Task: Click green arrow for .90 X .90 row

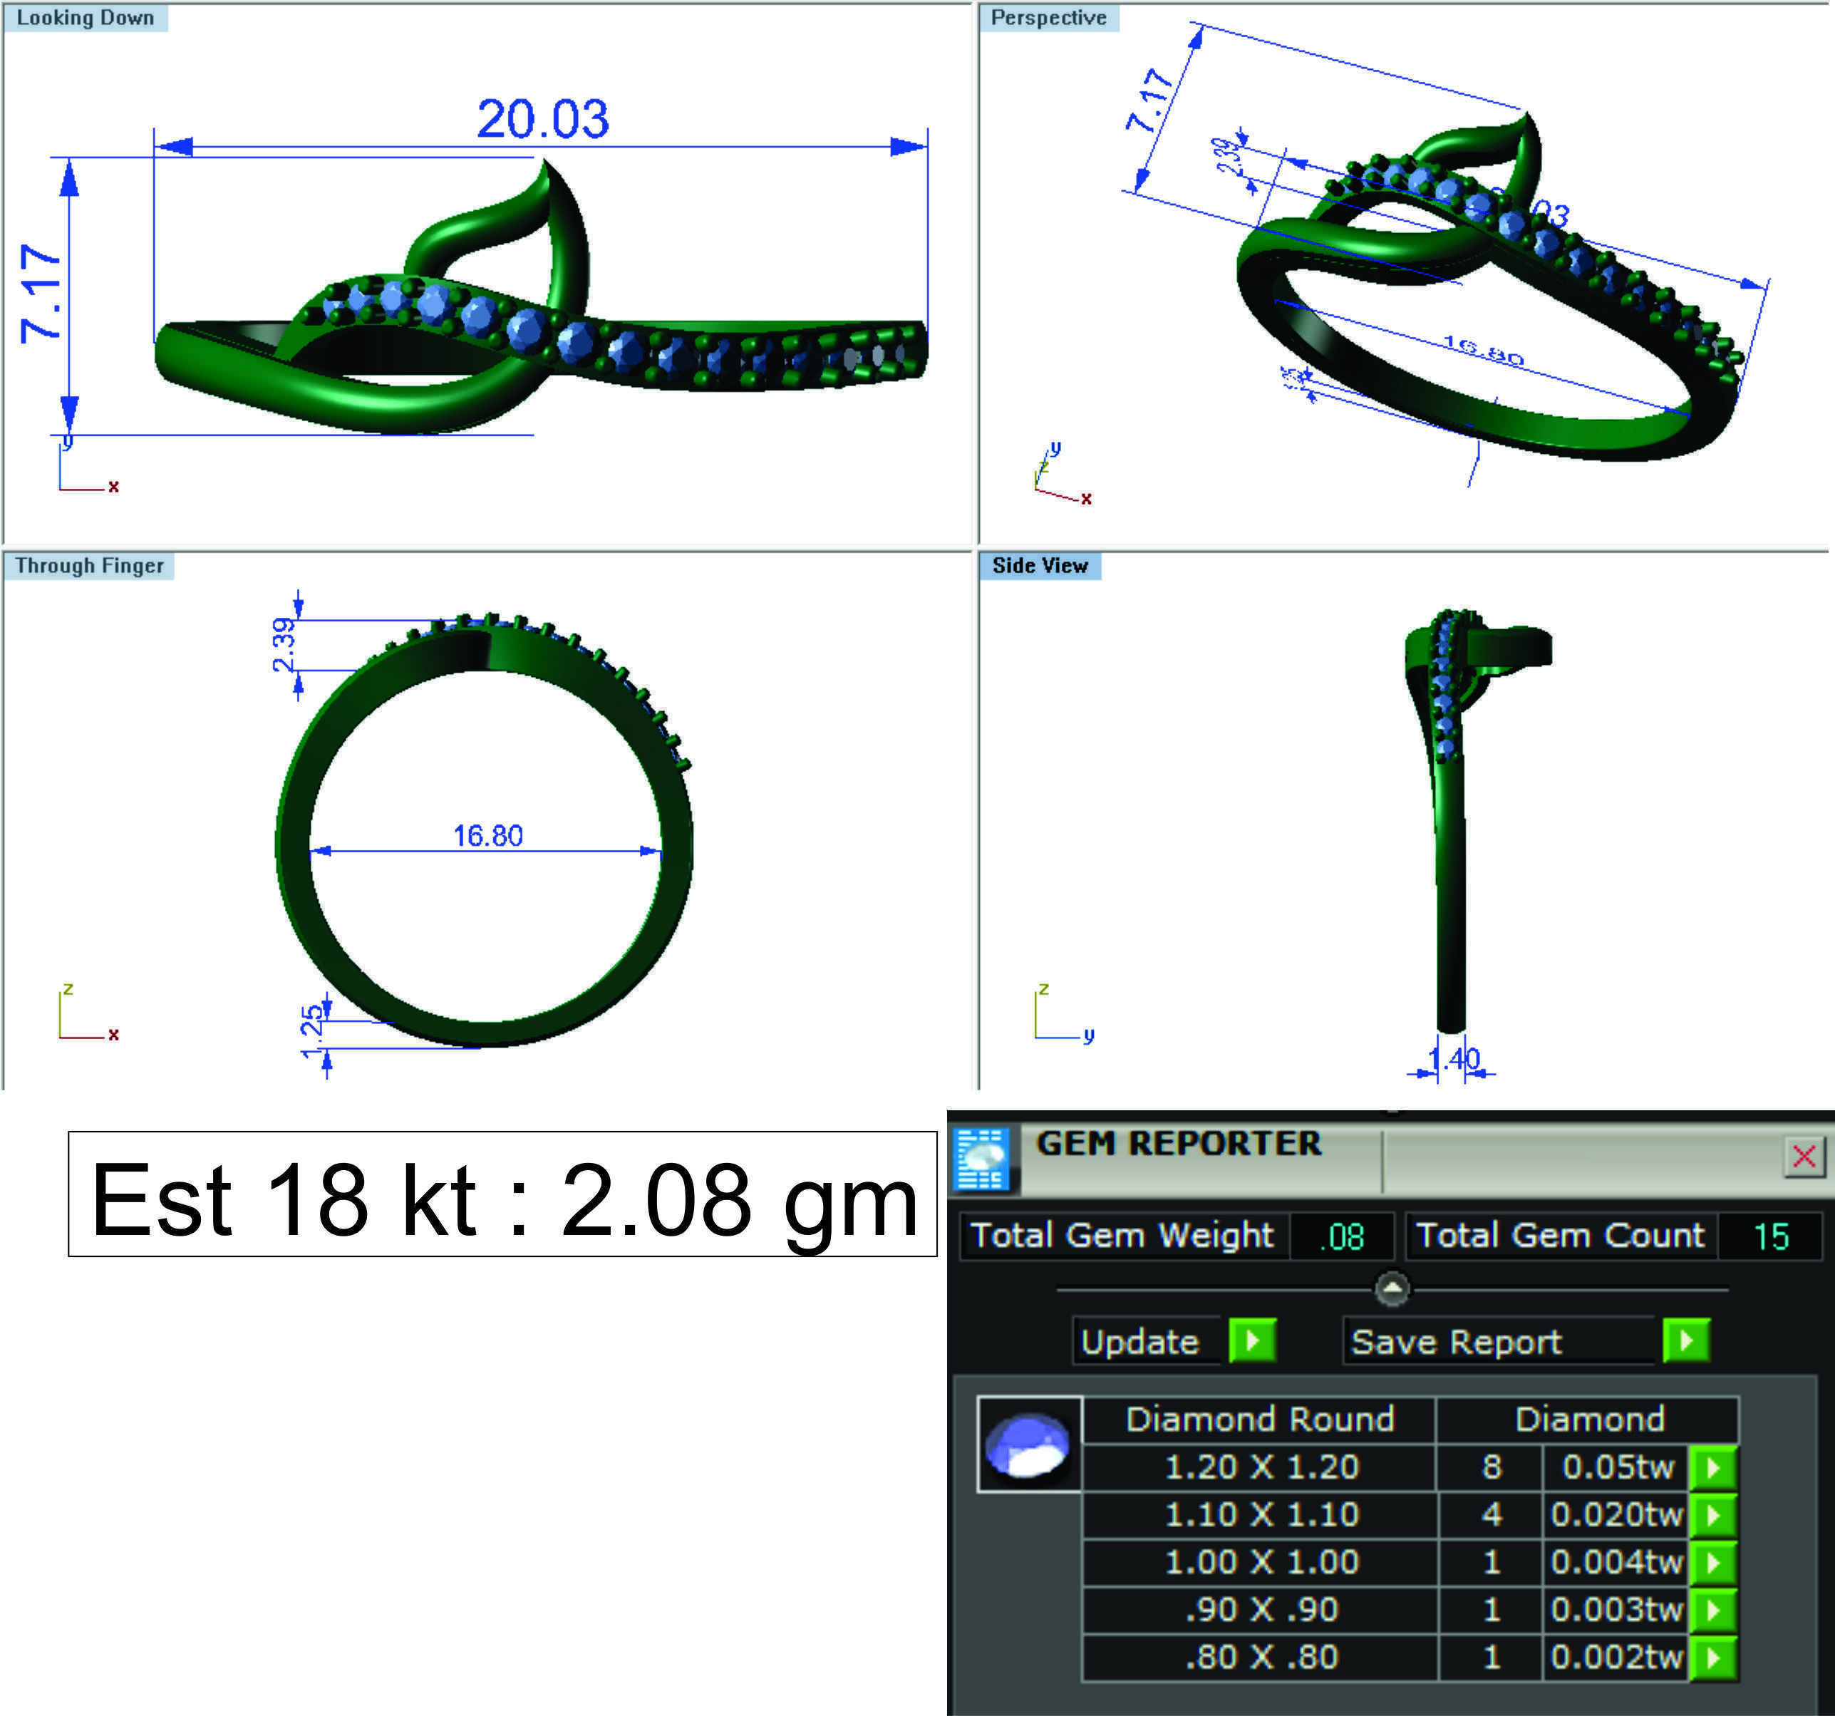Action: tap(1713, 1610)
